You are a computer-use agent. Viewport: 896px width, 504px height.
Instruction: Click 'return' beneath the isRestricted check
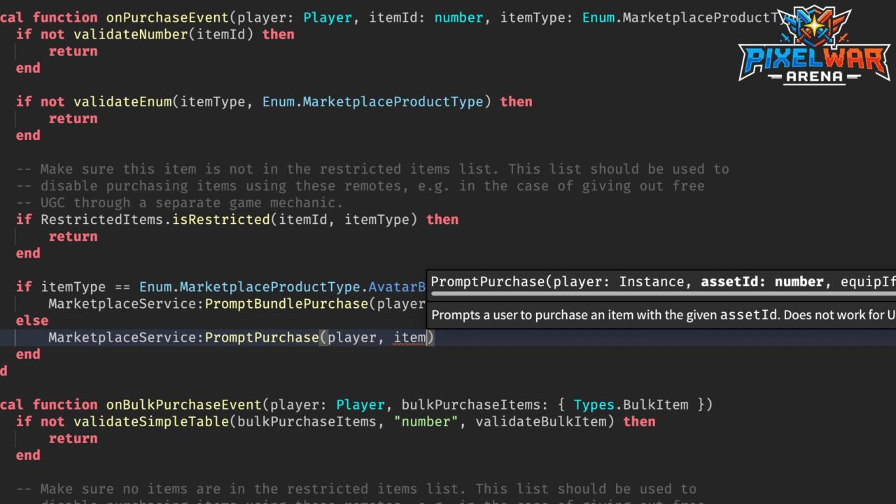coord(73,236)
